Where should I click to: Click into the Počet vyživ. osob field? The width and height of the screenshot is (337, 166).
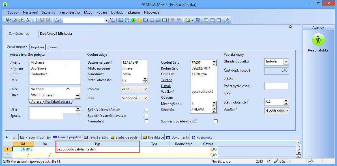pos(276,86)
